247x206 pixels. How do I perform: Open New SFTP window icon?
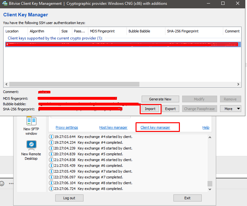click(31, 121)
